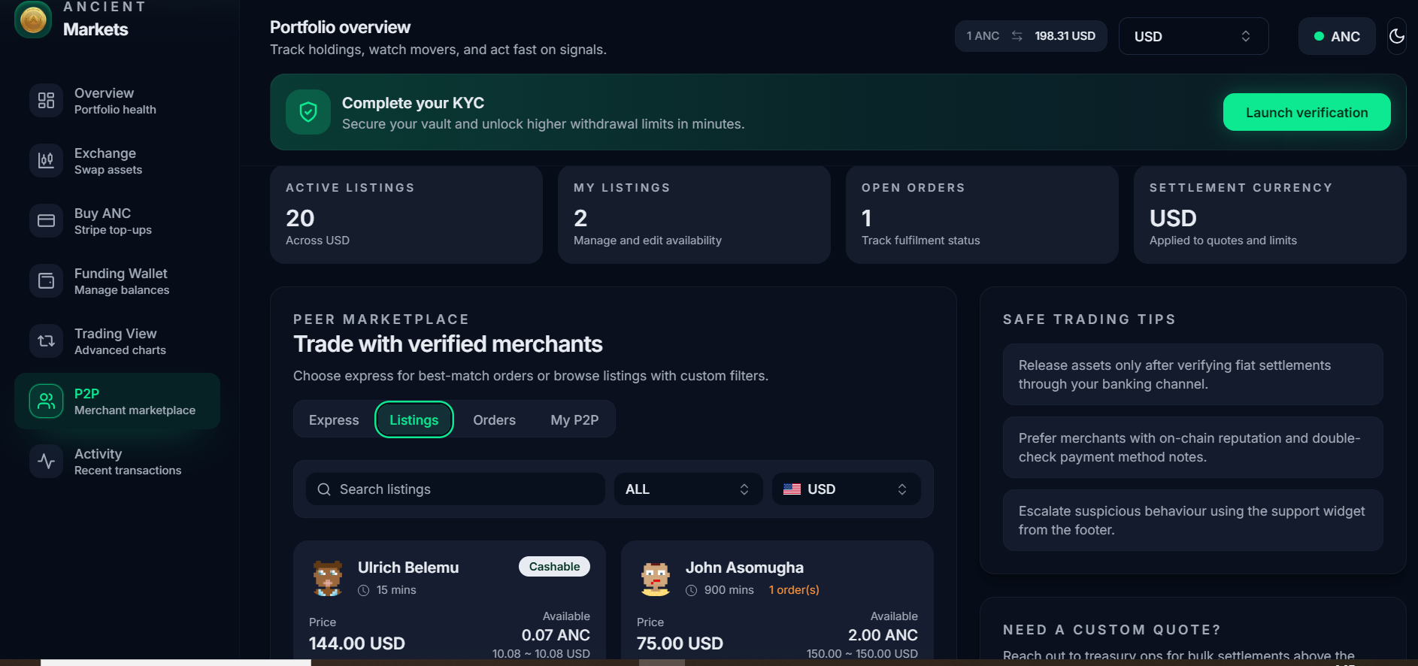
Task: Open the USD flag currency filter
Action: [x=845, y=489]
